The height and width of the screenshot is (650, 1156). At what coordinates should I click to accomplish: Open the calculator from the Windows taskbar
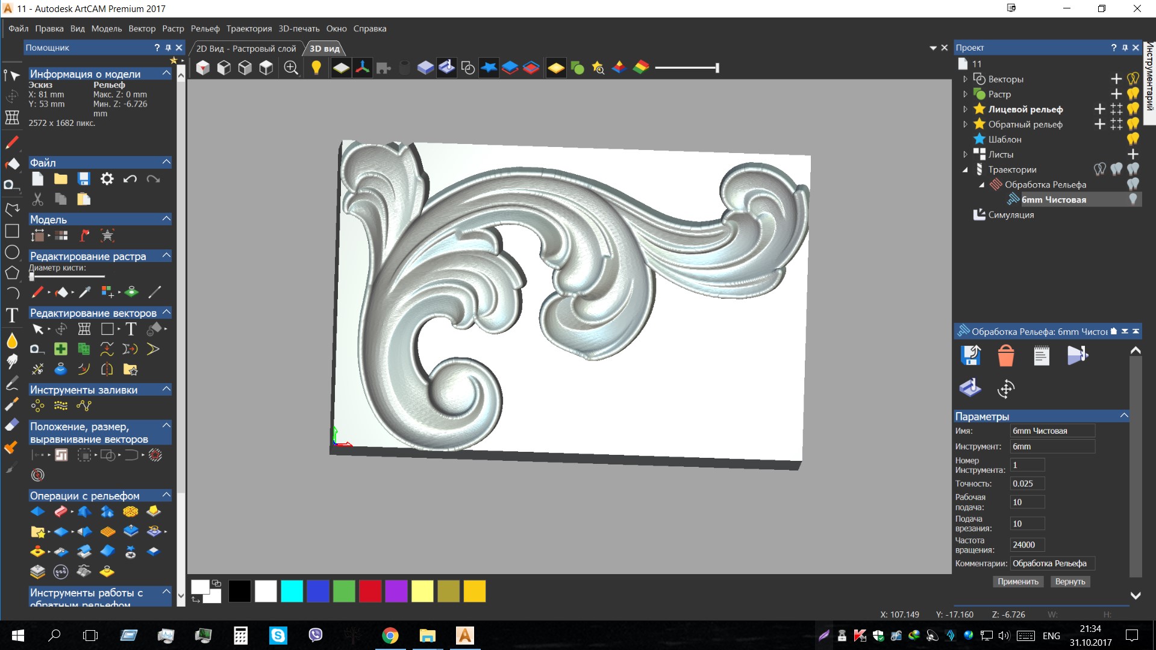click(240, 636)
